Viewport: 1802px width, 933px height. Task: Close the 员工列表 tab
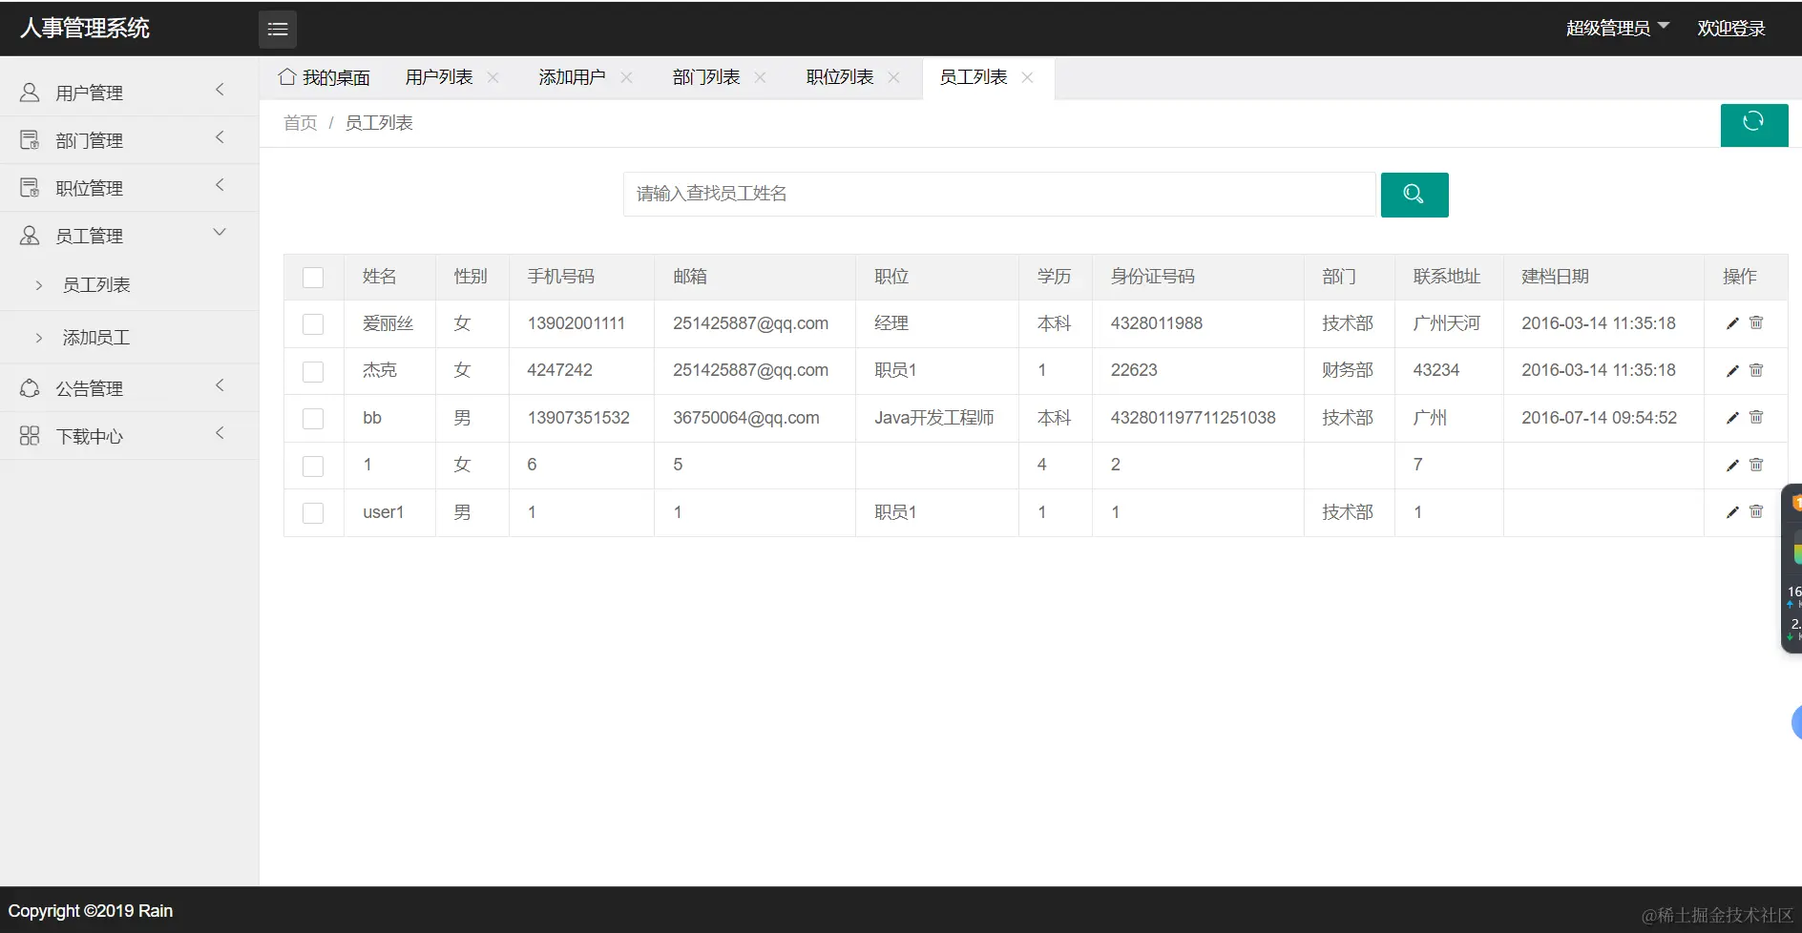tap(1027, 77)
